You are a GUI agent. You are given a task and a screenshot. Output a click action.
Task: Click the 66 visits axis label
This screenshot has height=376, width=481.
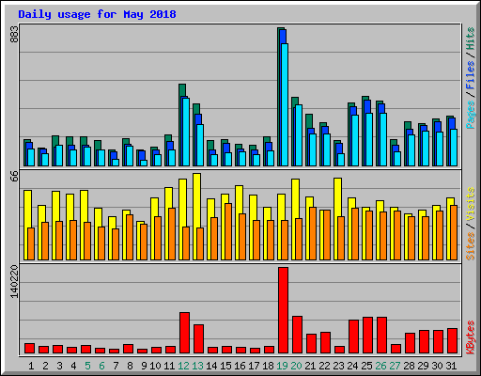click(14, 176)
